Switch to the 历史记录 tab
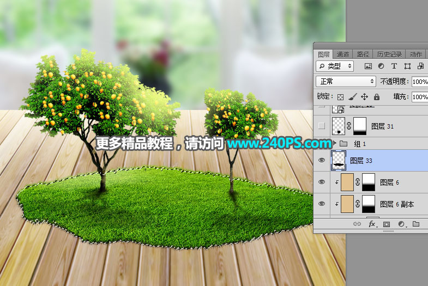 pos(389,54)
